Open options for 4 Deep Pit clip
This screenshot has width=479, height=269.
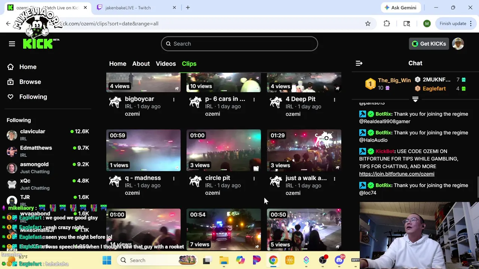coord(335,99)
